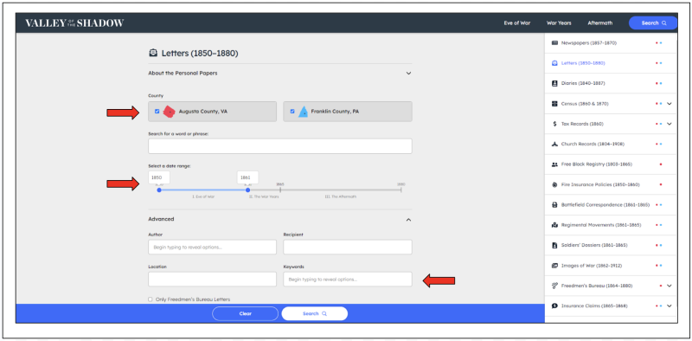The height and width of the screenshot is (341, 692).
Task: Expand the Insurance Claims sidebar chevron
Action: 669,306
